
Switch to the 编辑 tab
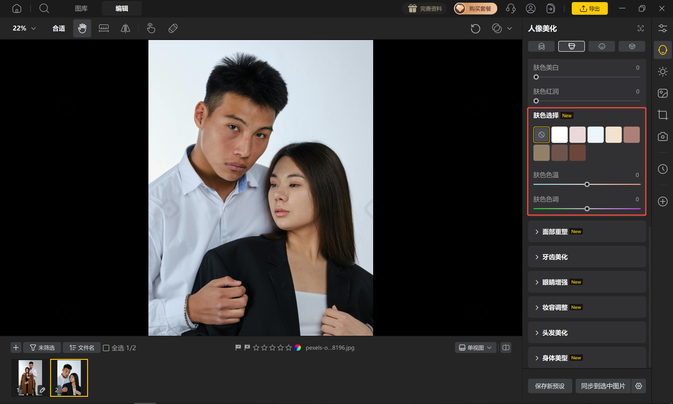click(122, 8)
